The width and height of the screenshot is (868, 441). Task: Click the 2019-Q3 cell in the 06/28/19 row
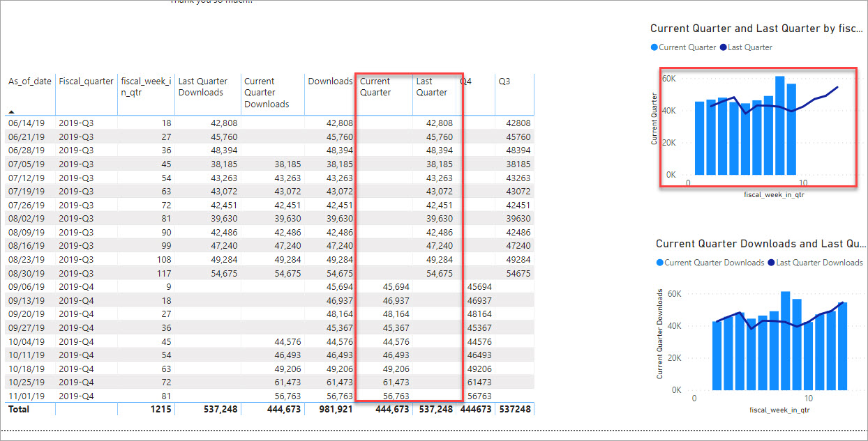click(x=77, y=150)
